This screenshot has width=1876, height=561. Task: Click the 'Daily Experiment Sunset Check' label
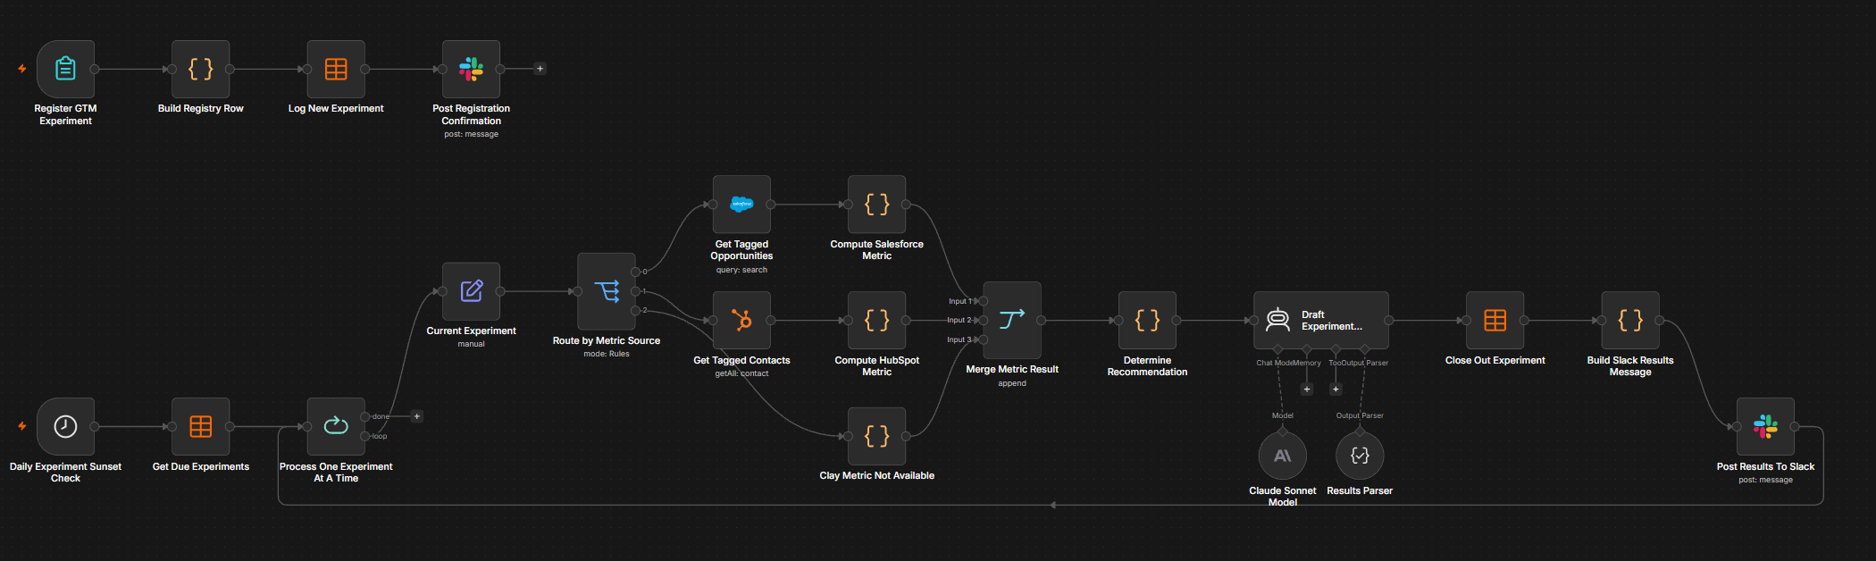(x=65, y=473)
